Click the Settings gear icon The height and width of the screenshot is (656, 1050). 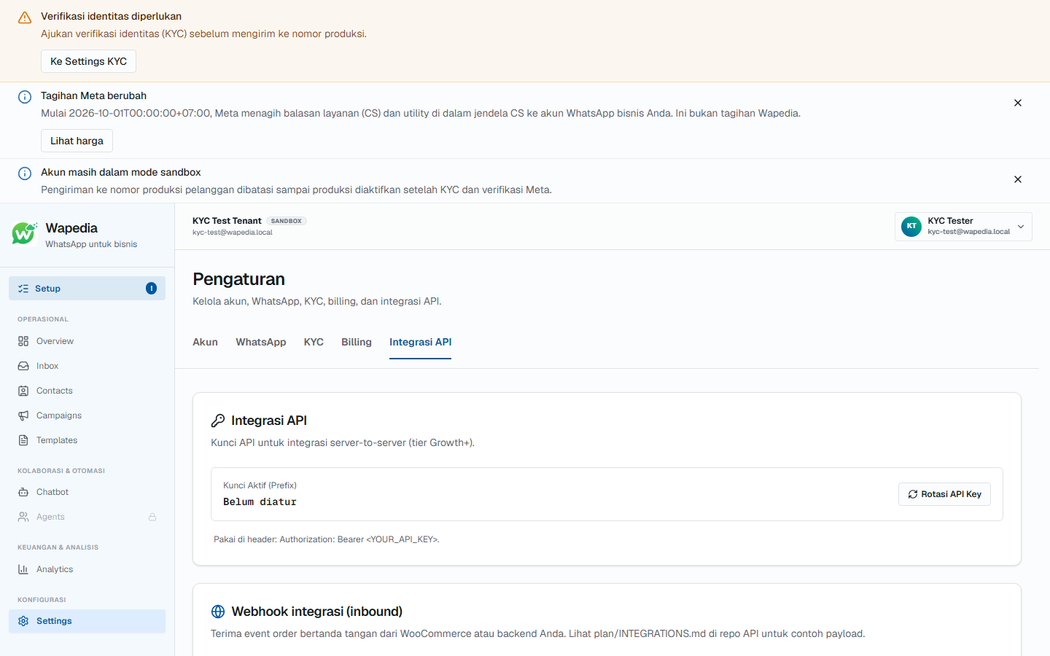[x=23, y=621]
